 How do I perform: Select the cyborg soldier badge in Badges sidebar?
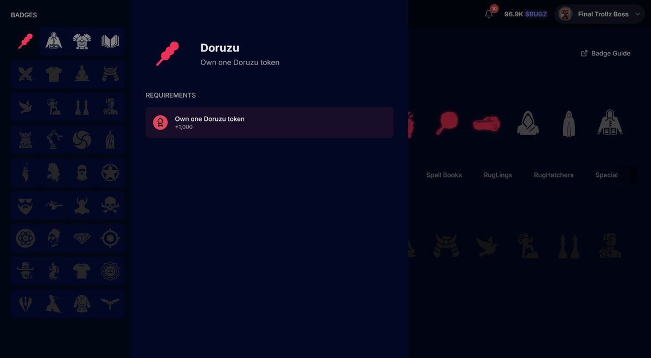[x=110, y=107]
